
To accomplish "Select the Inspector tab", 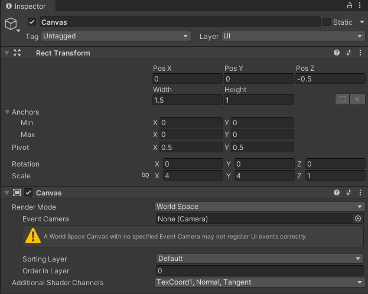I will point(28,6).
